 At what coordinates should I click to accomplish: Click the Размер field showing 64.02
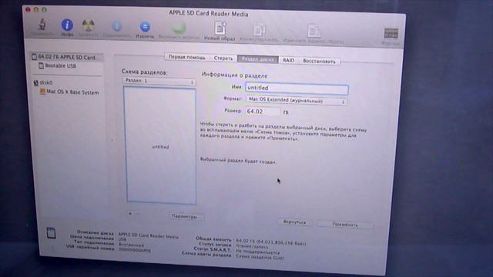pos(263,111)
